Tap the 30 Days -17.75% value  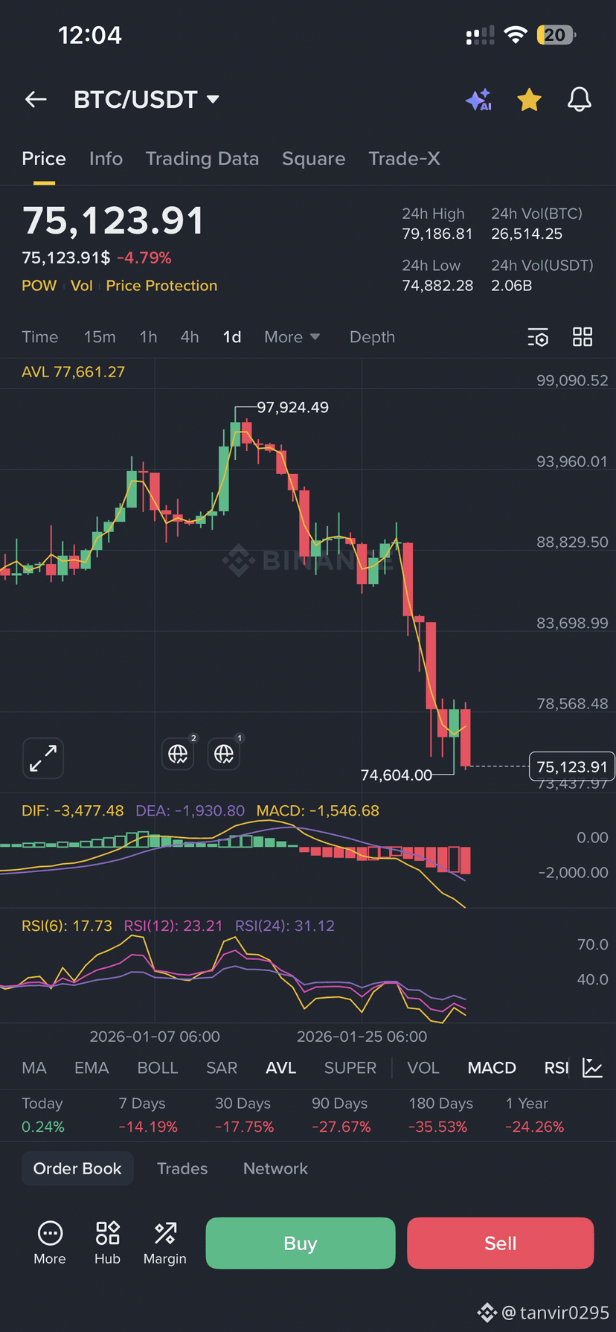[x=244, y=1127]
